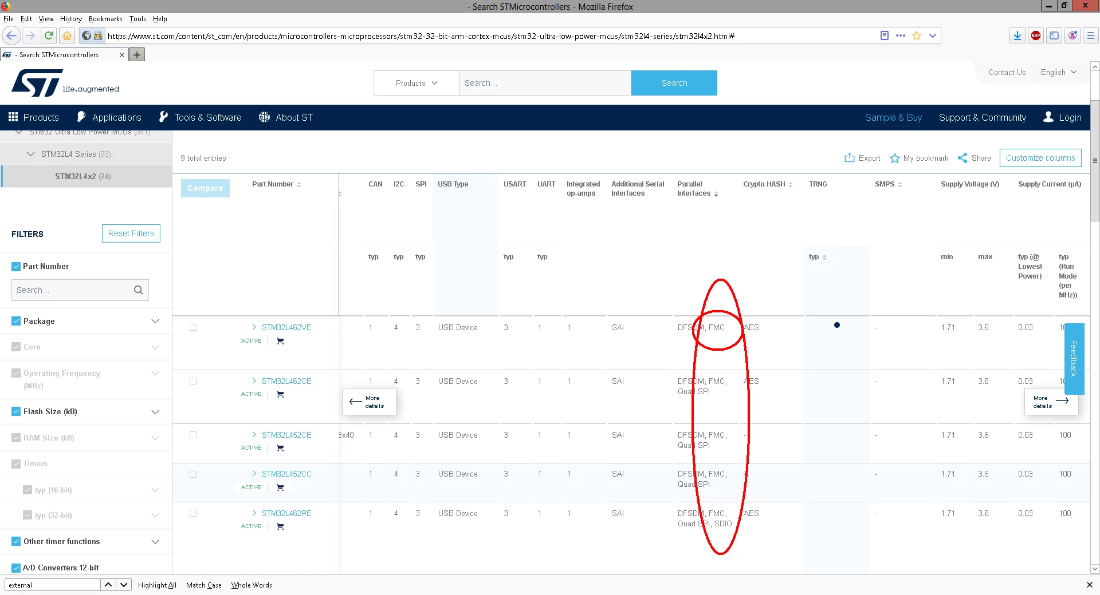Select the STM32L452CE row checkbox

click(x=193, y=435)
